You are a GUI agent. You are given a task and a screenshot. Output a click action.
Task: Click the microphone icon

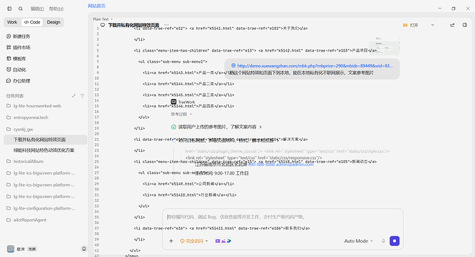[x=383, y=241]
